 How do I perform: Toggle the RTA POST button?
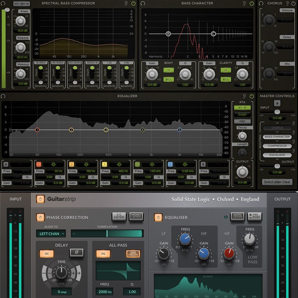pos(242,121)
